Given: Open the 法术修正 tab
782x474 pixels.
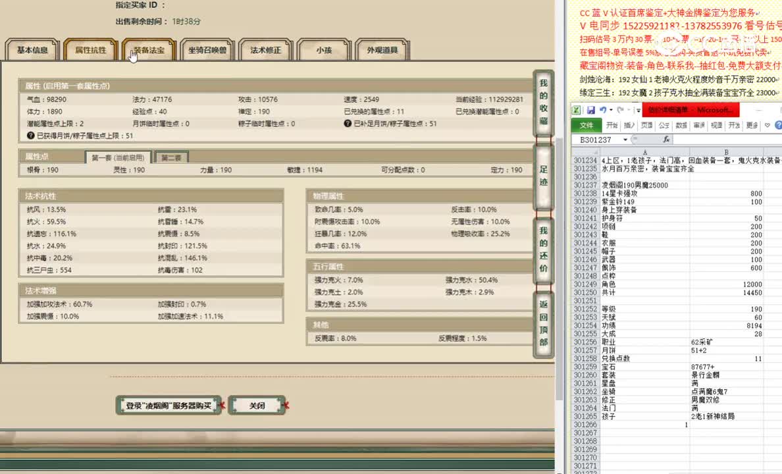Looking at the screenshot, I should pyautogui.click(x=266, y=50).
